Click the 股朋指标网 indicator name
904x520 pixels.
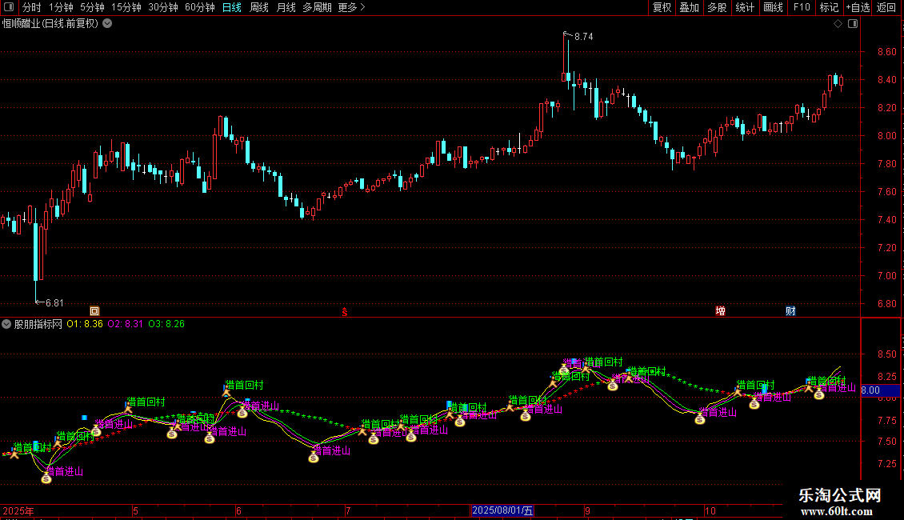tap(38, 324)
